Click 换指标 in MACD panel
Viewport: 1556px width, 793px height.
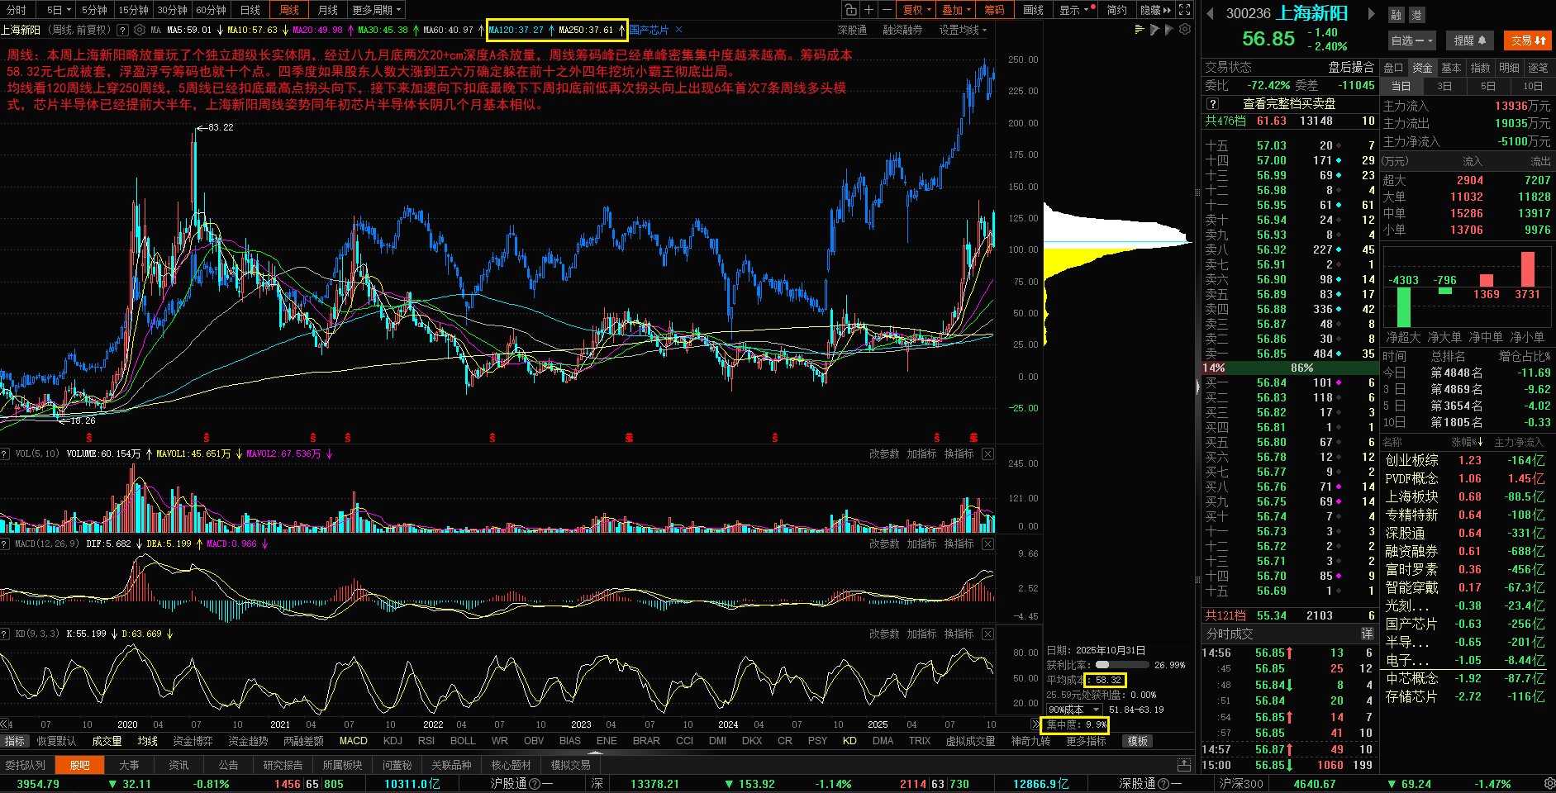click(x=959, y=544)
